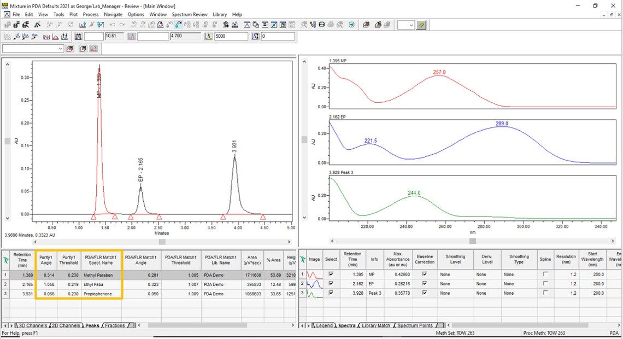Open the Spectrum Review menu

tap(190, 14)
